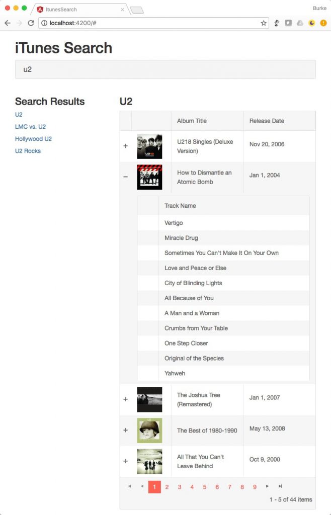Open Hollywood U2 search result
Screen dimensions: 331x515
coord(33,139)
